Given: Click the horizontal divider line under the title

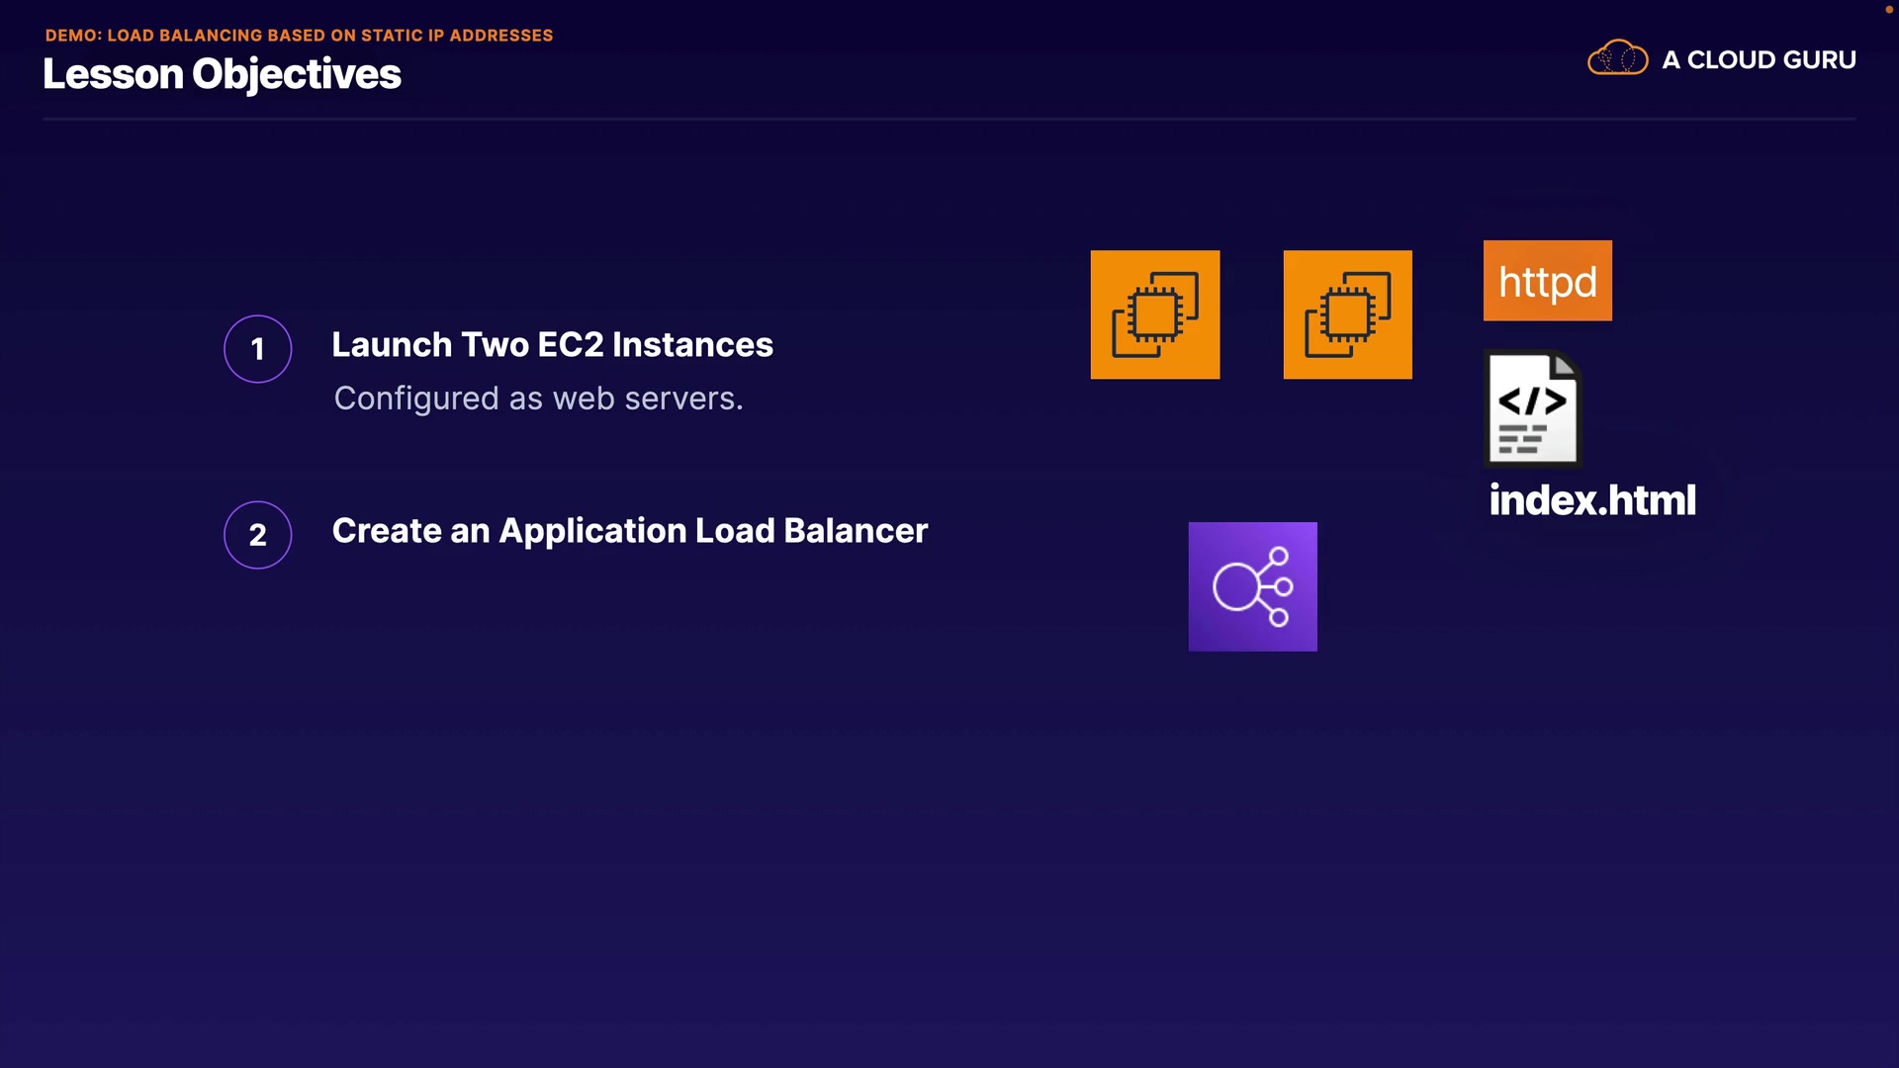Looking at the screenshot, I should 949,120.
